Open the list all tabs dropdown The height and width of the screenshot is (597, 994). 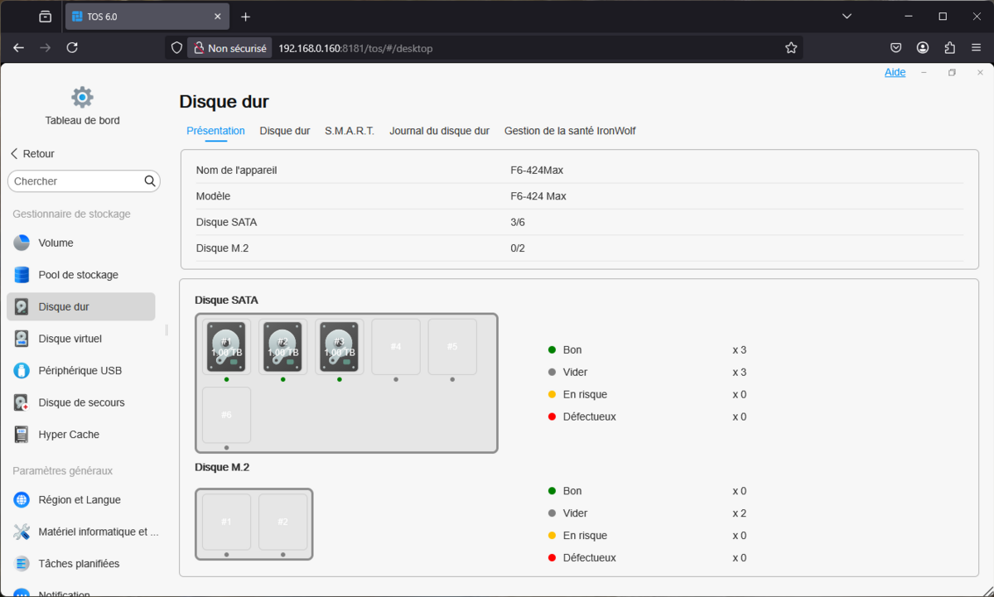[x=847, y=17]
